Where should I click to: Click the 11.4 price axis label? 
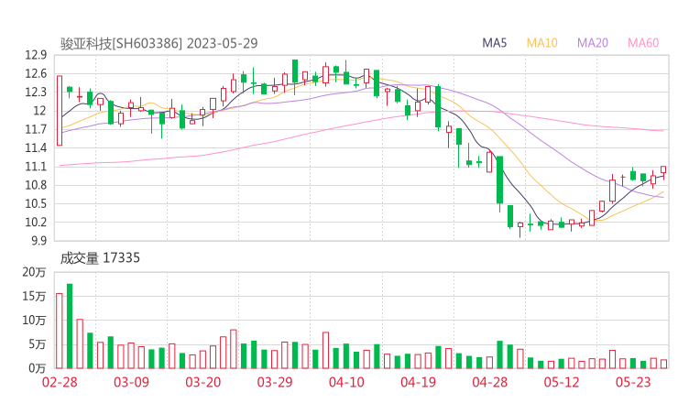[x=36, y=147]
